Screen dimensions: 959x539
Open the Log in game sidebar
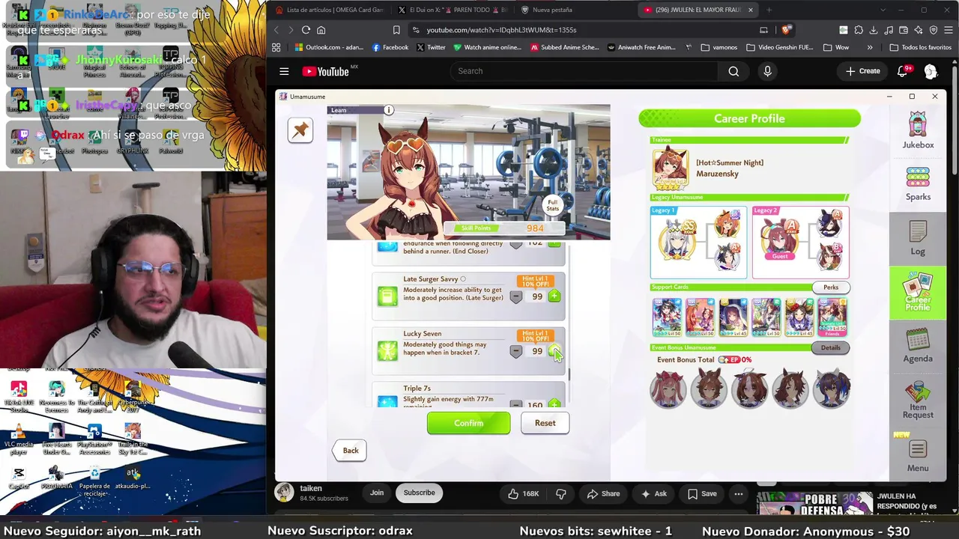click(x=918, y=238)
